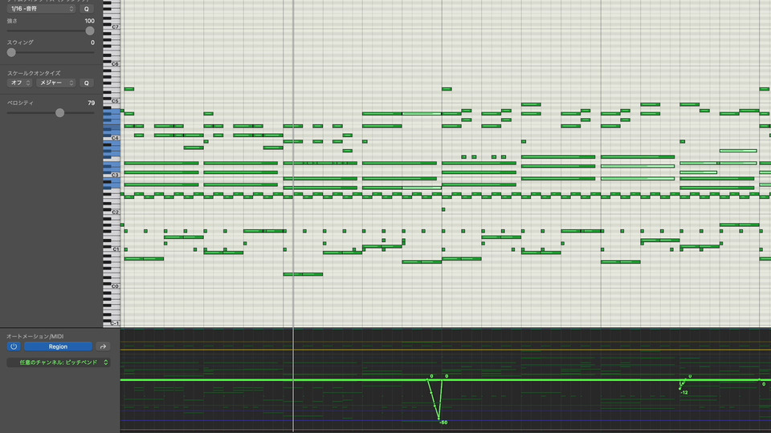Open the 1/16 音符 quantize dropdown
771x433 pixels.
click(x=42, y=9)
